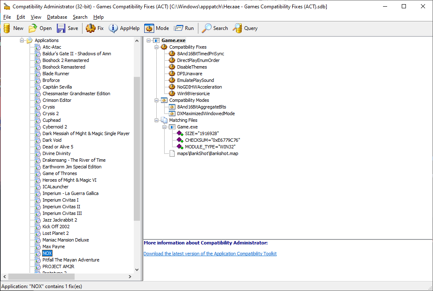Collapse the Game.exe matching file node
Image resolution: width=433 pixels, height=291 pixels.
pos(164,127)
